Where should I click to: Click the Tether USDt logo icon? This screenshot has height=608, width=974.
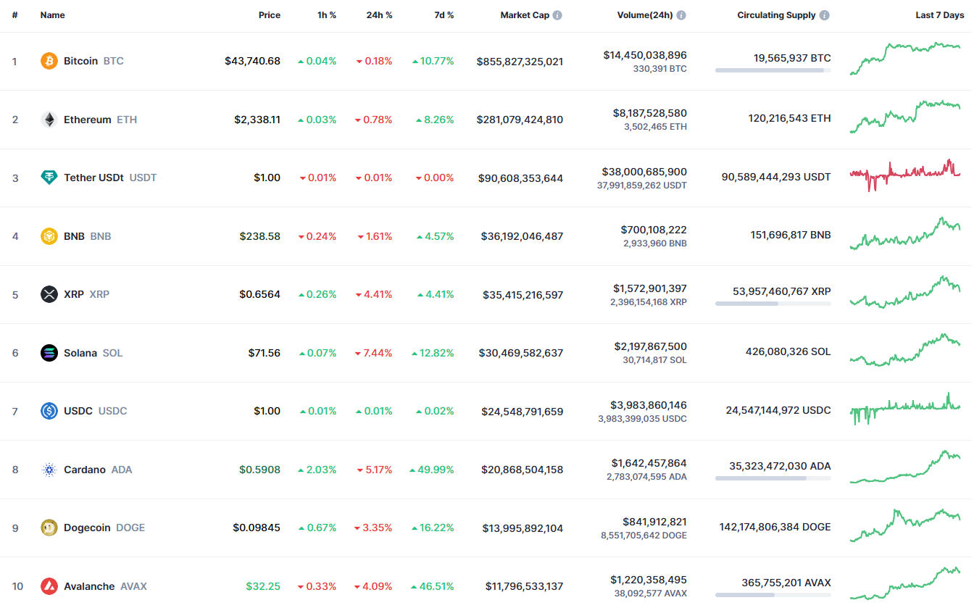(49, 178)
